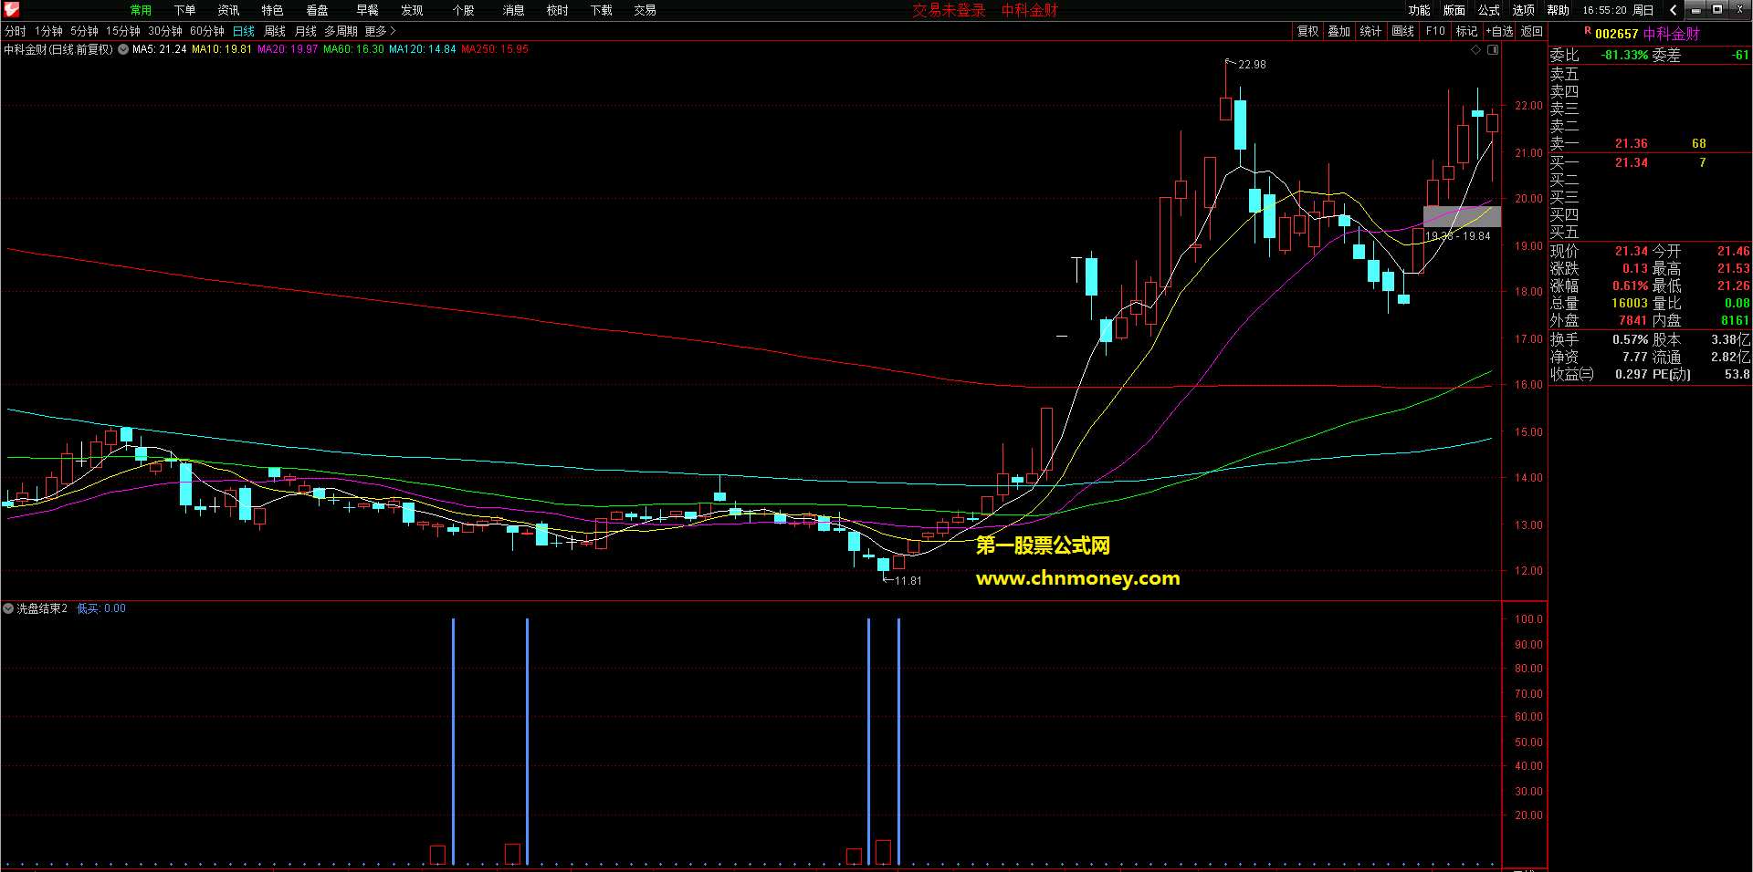Click the 买一 price 21.34
Image resolution: width=1753 pixels, height=872 pixels.
click(1631, 162)
